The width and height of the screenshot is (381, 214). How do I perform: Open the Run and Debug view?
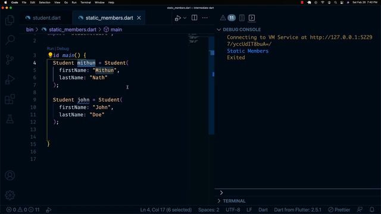10,79
